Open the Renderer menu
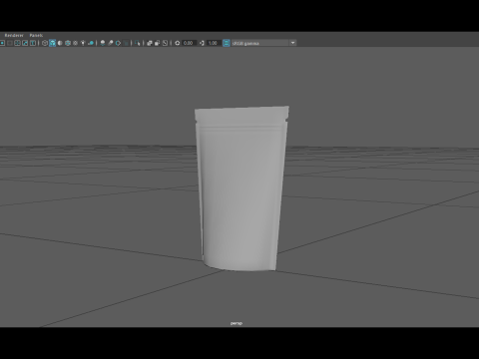Image resolution: width=479 pixels, height=359 pixels. click(14, 35)
